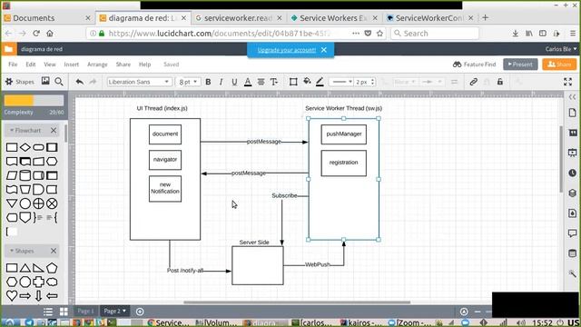Click the Redo arrow

93,82
